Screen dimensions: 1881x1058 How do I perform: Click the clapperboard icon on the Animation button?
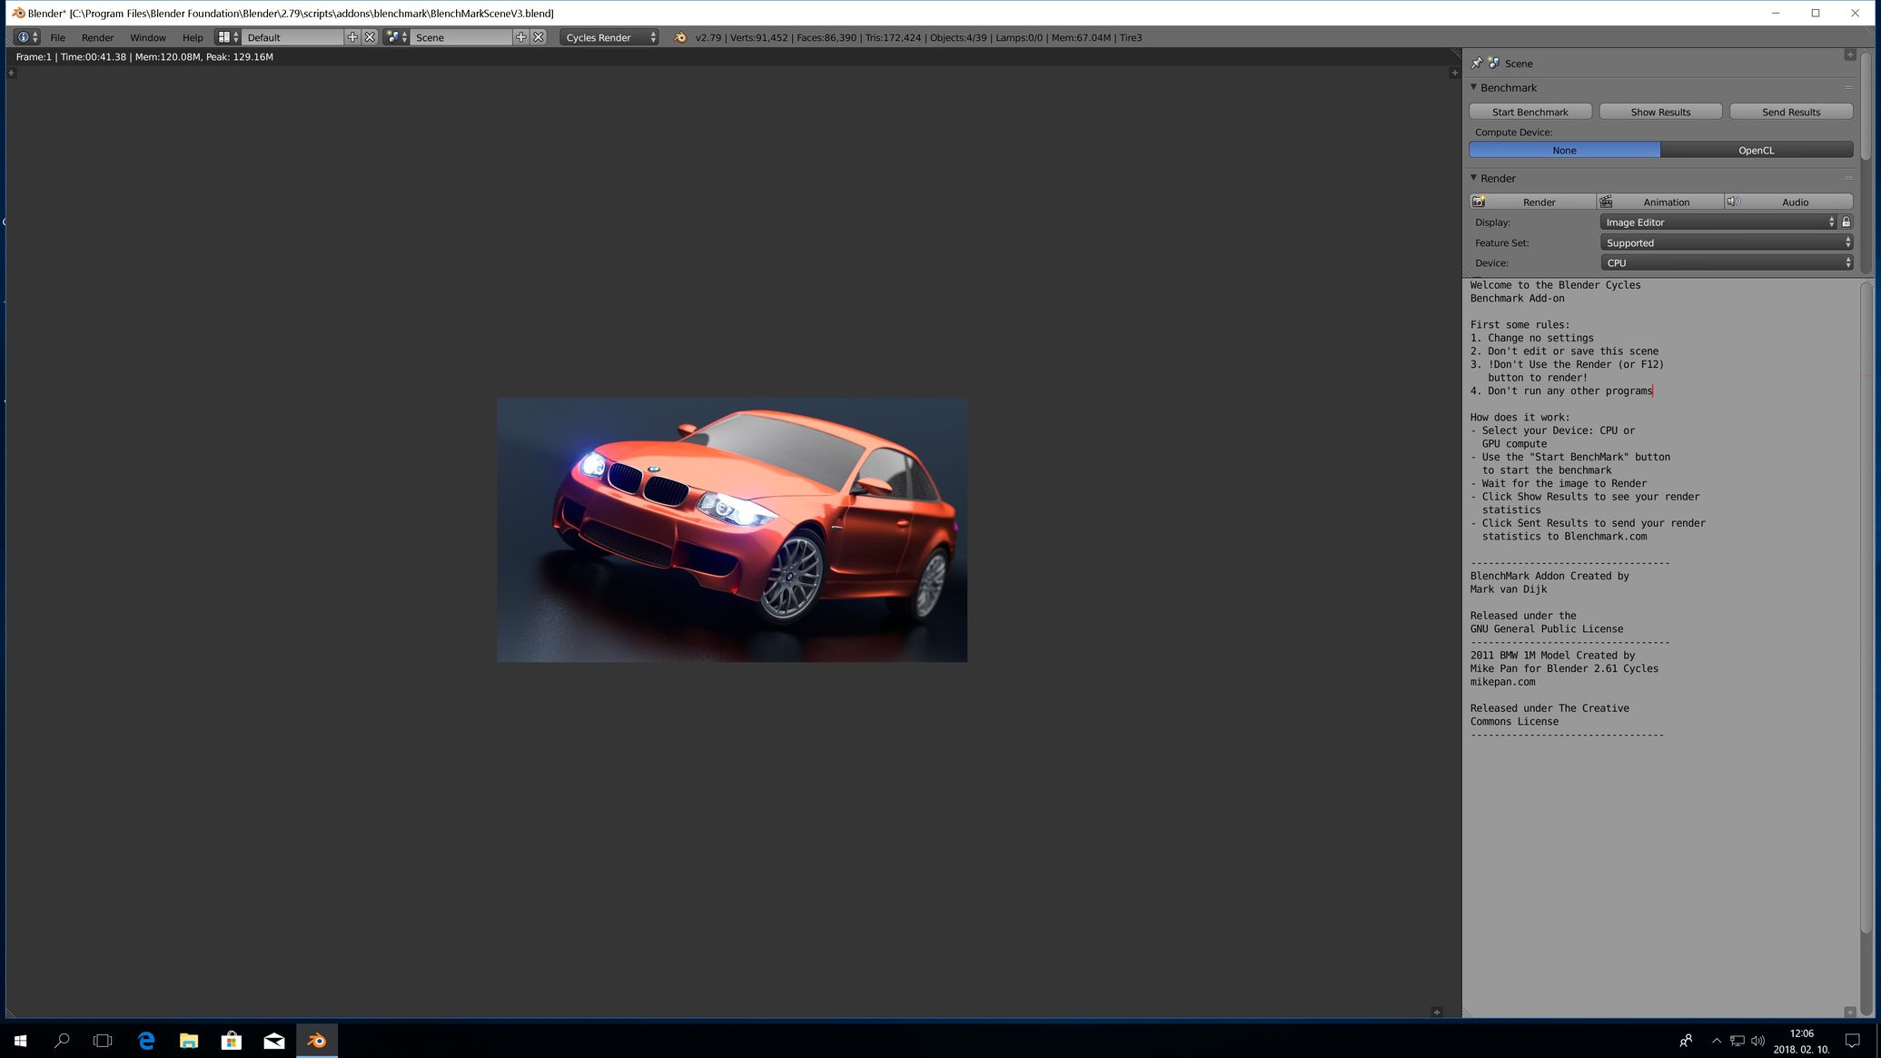tap(1606, 202)
